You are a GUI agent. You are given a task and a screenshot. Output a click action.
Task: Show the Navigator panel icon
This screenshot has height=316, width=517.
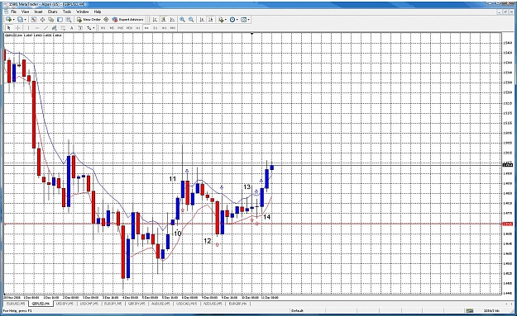[51, 20]
